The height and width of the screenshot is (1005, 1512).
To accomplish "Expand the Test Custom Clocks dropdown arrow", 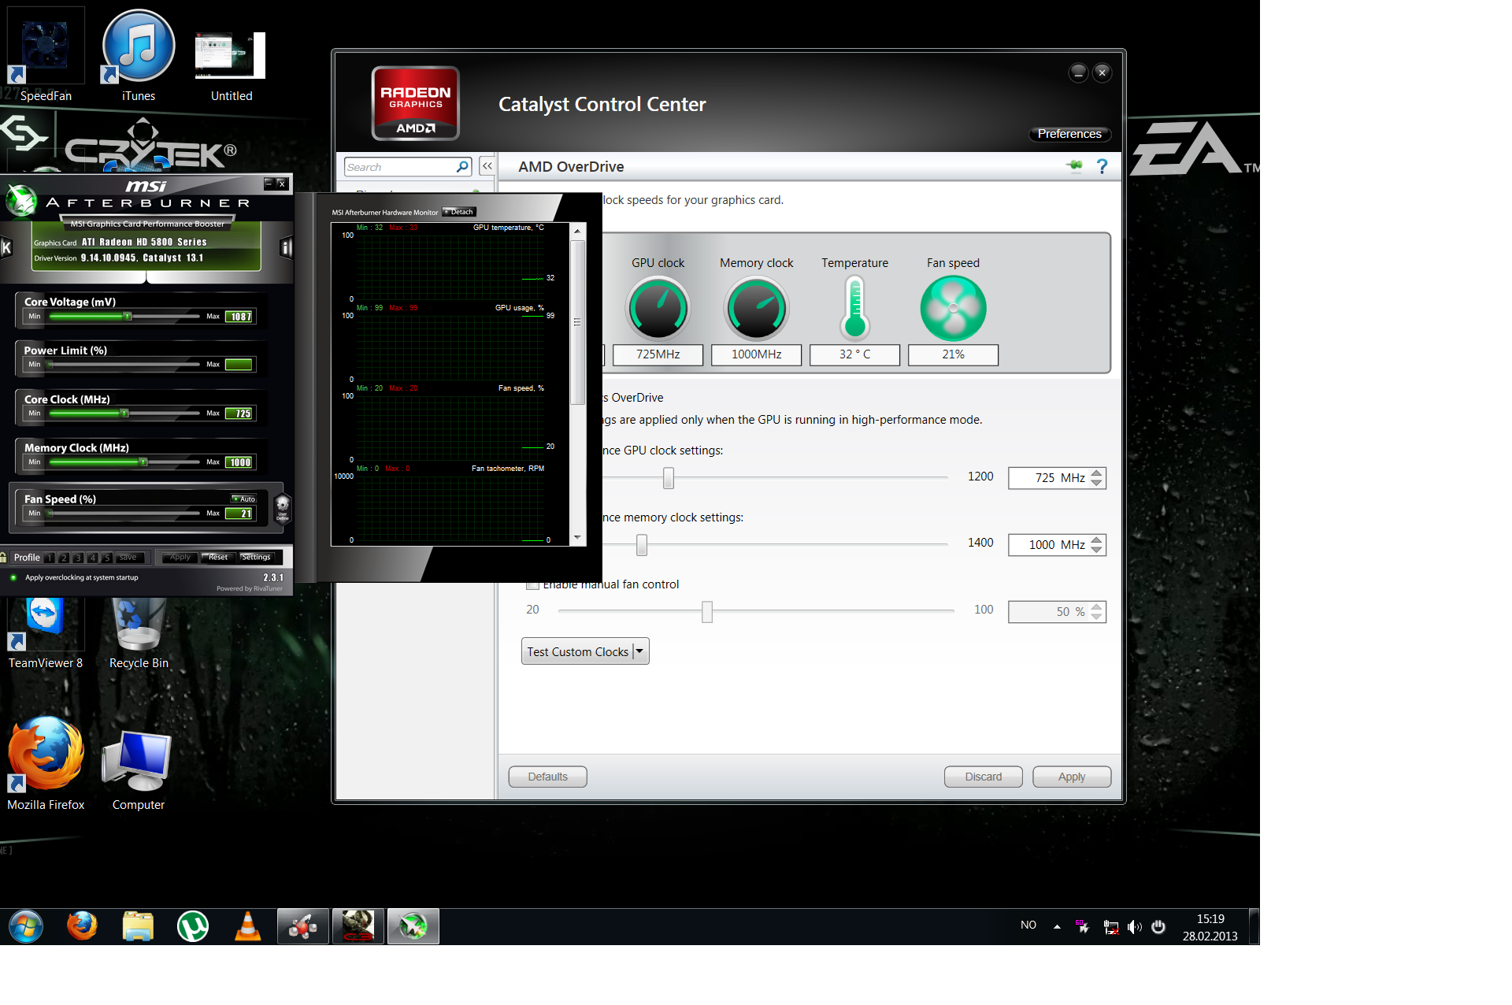I will (x=639, y=651).
